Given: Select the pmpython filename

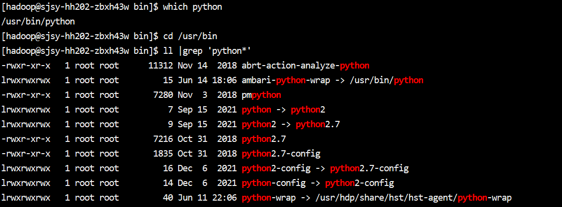Looking at the screenshot, I should pyautogui.click(x=261, y=95).
